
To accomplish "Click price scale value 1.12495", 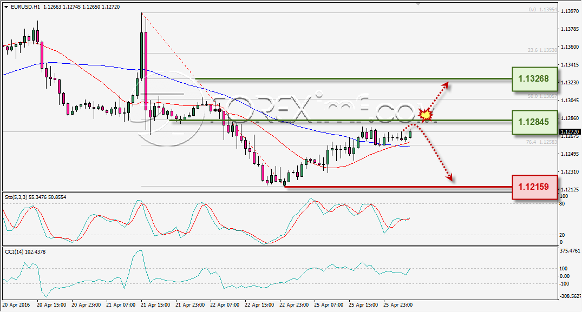I will pos(570,154).
